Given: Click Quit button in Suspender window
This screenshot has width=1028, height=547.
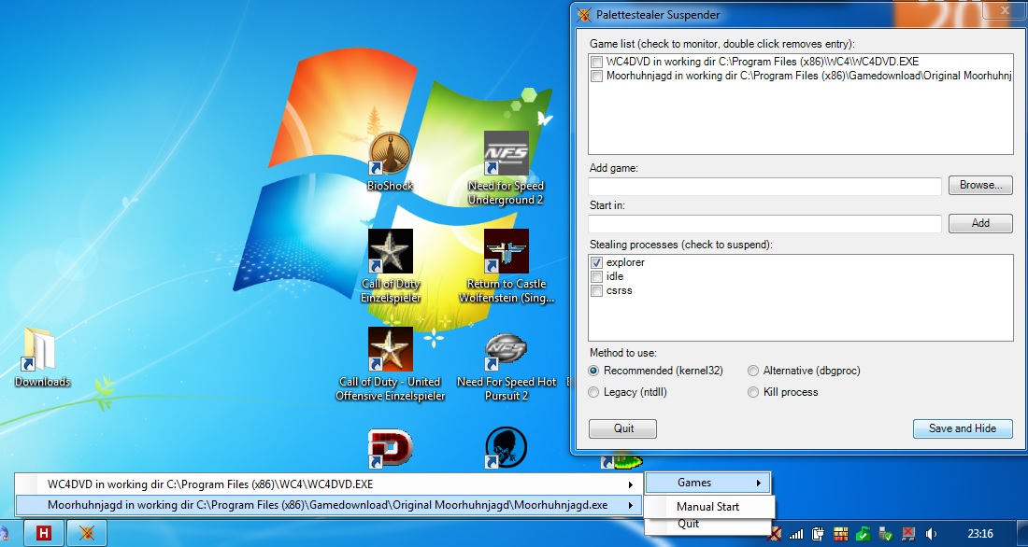Looking at the screenshot, I should pos(622,428).
